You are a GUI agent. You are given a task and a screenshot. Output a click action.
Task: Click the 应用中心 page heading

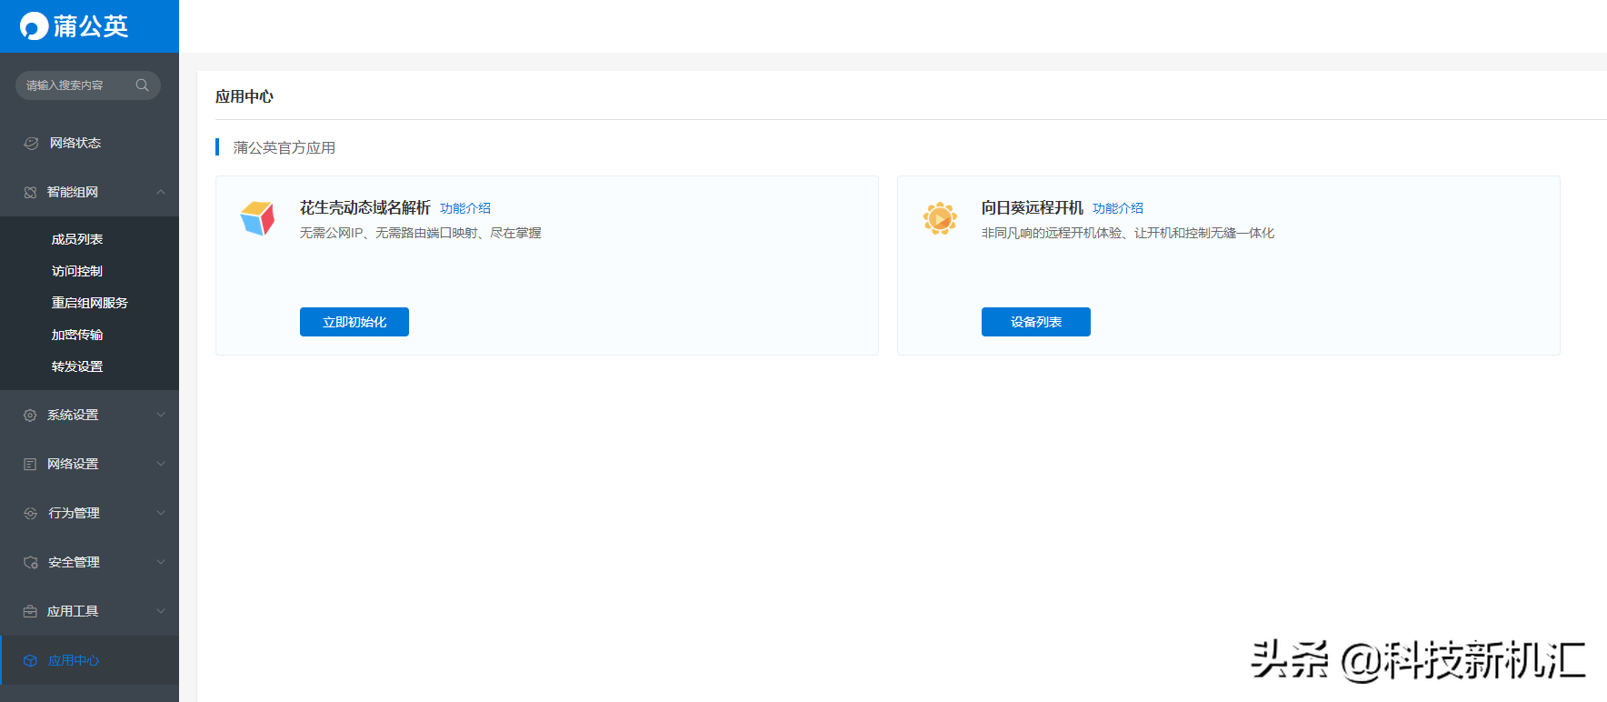[245, 96]
